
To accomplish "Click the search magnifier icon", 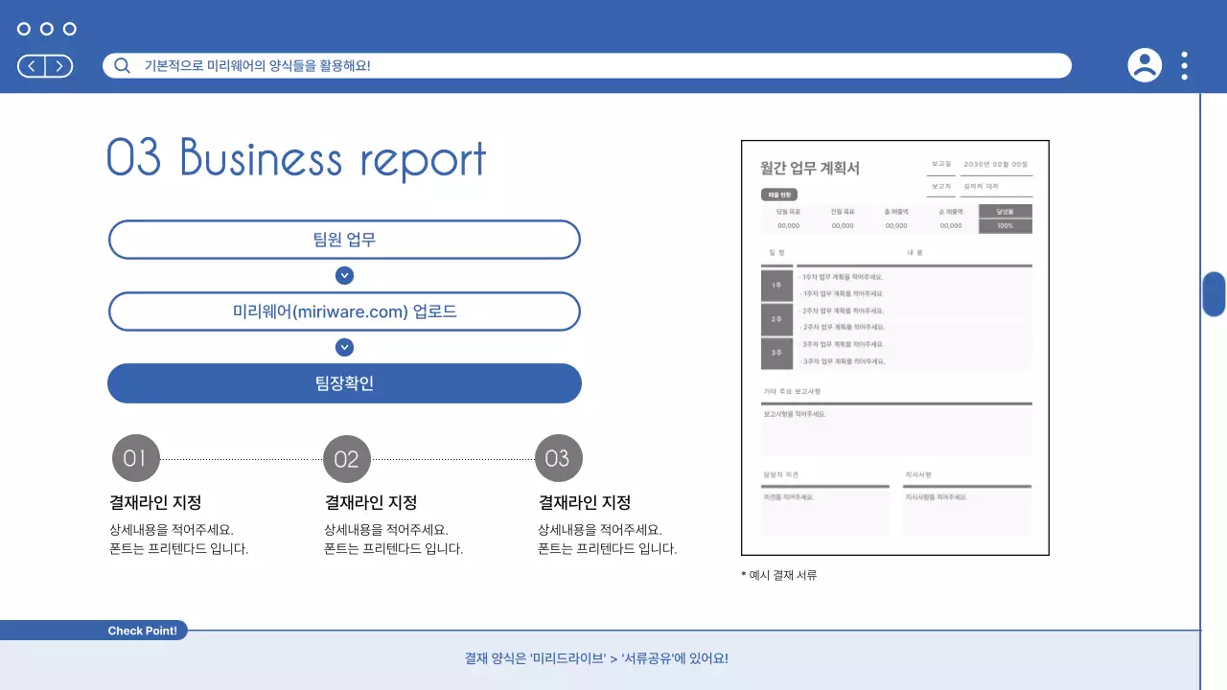I will pos(121,65).
